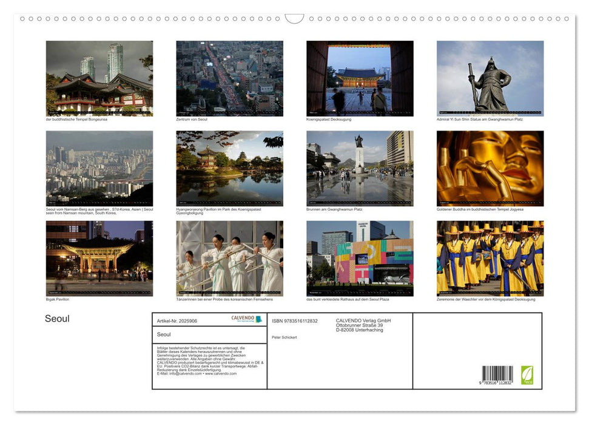Image resolution: width=589 pixels, height=425 pixels.
Task: Click the blue CALVENDO flag symbol
Action: coord(258,319)
